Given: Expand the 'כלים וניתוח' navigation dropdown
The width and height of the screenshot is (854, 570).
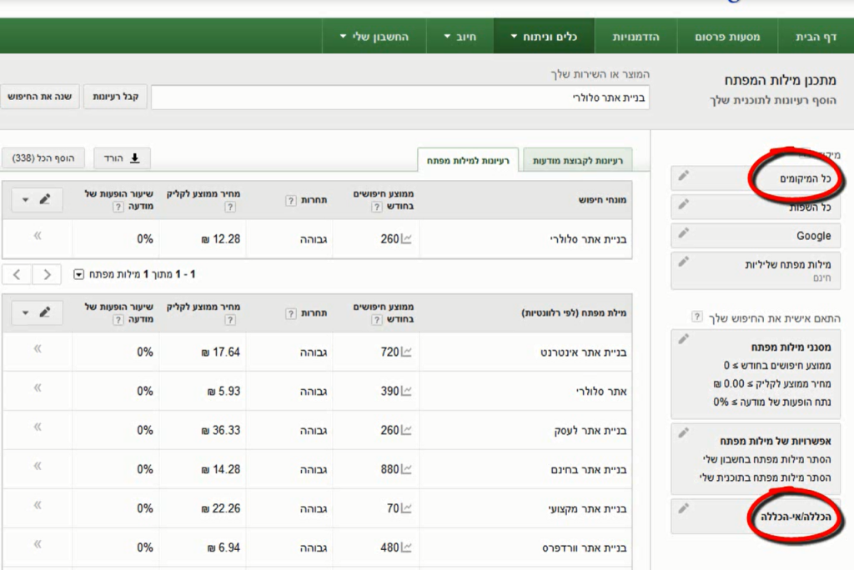Looking at the screenshot, I should click(x=544, y=37).
